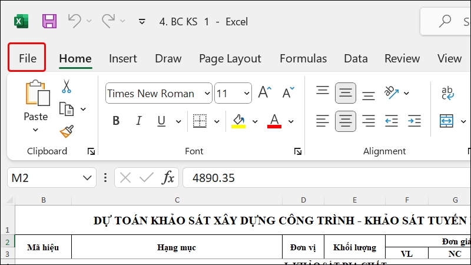Click the search magnifier icon
The height and width of the screenshot is (265, 471).
coord(445,21)
